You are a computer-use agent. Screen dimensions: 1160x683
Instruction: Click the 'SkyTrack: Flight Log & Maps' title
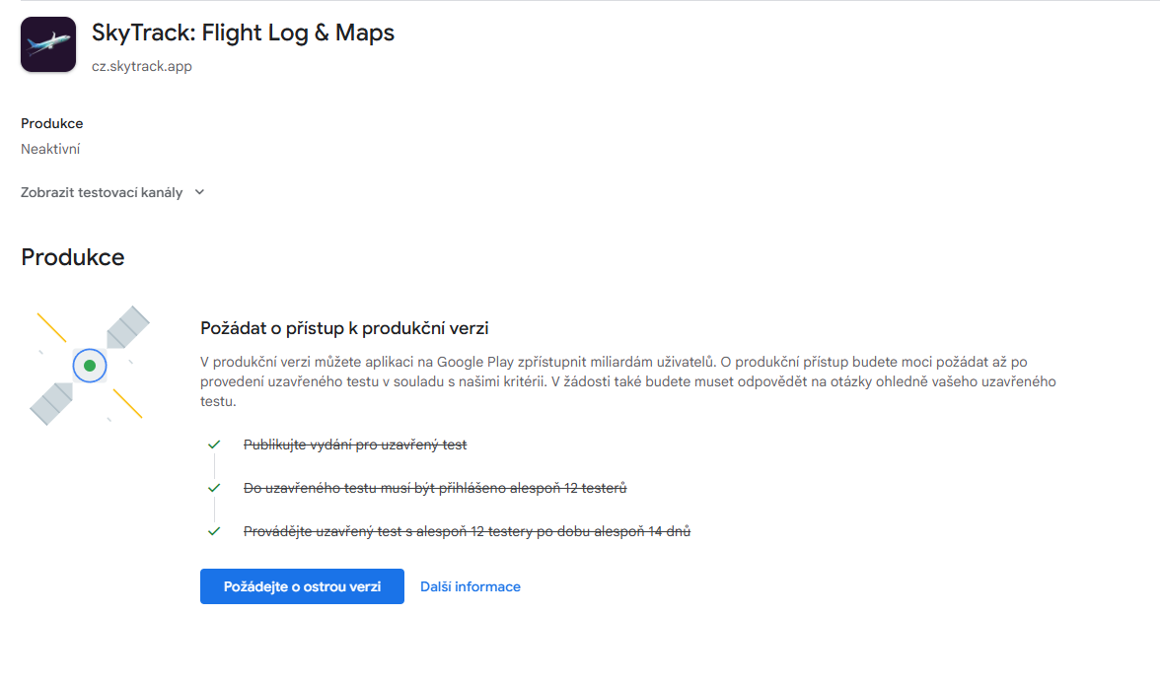point(243,33)
